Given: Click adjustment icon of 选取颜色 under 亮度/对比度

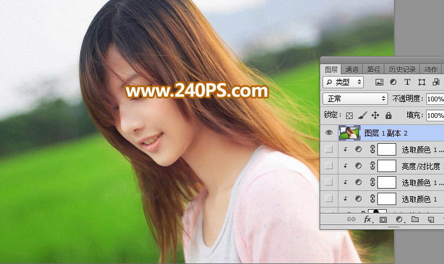Looking at the screenshot, I should point(358,182).
